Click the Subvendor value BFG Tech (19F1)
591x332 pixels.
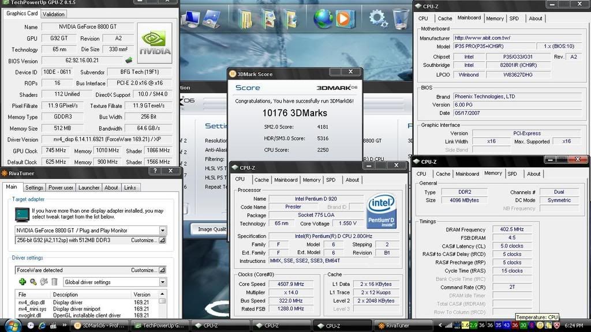(x=140, y=72)
